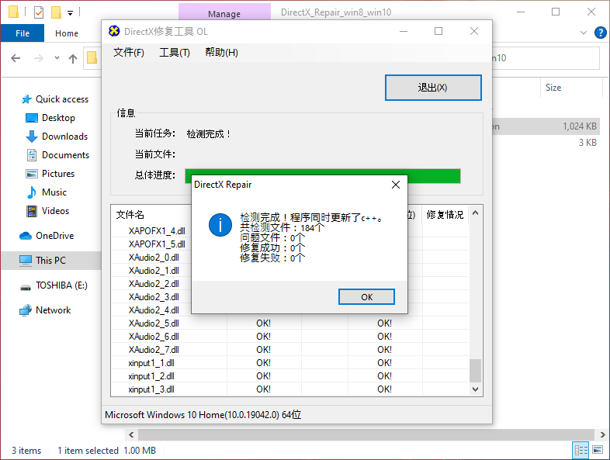The image size is (610, 460).
Task: Click the 退出(X) exit button
Action: click(433, 88)
